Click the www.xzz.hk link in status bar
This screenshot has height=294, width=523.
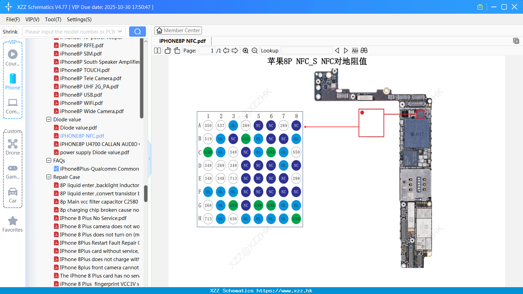tap(284, 291)
